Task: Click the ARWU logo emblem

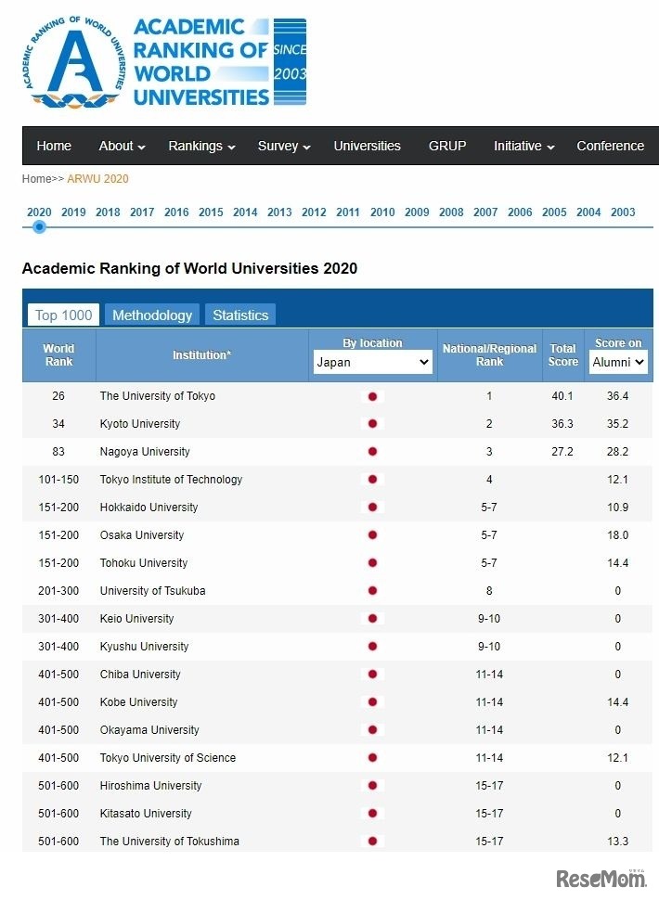Action: (73, 62)
